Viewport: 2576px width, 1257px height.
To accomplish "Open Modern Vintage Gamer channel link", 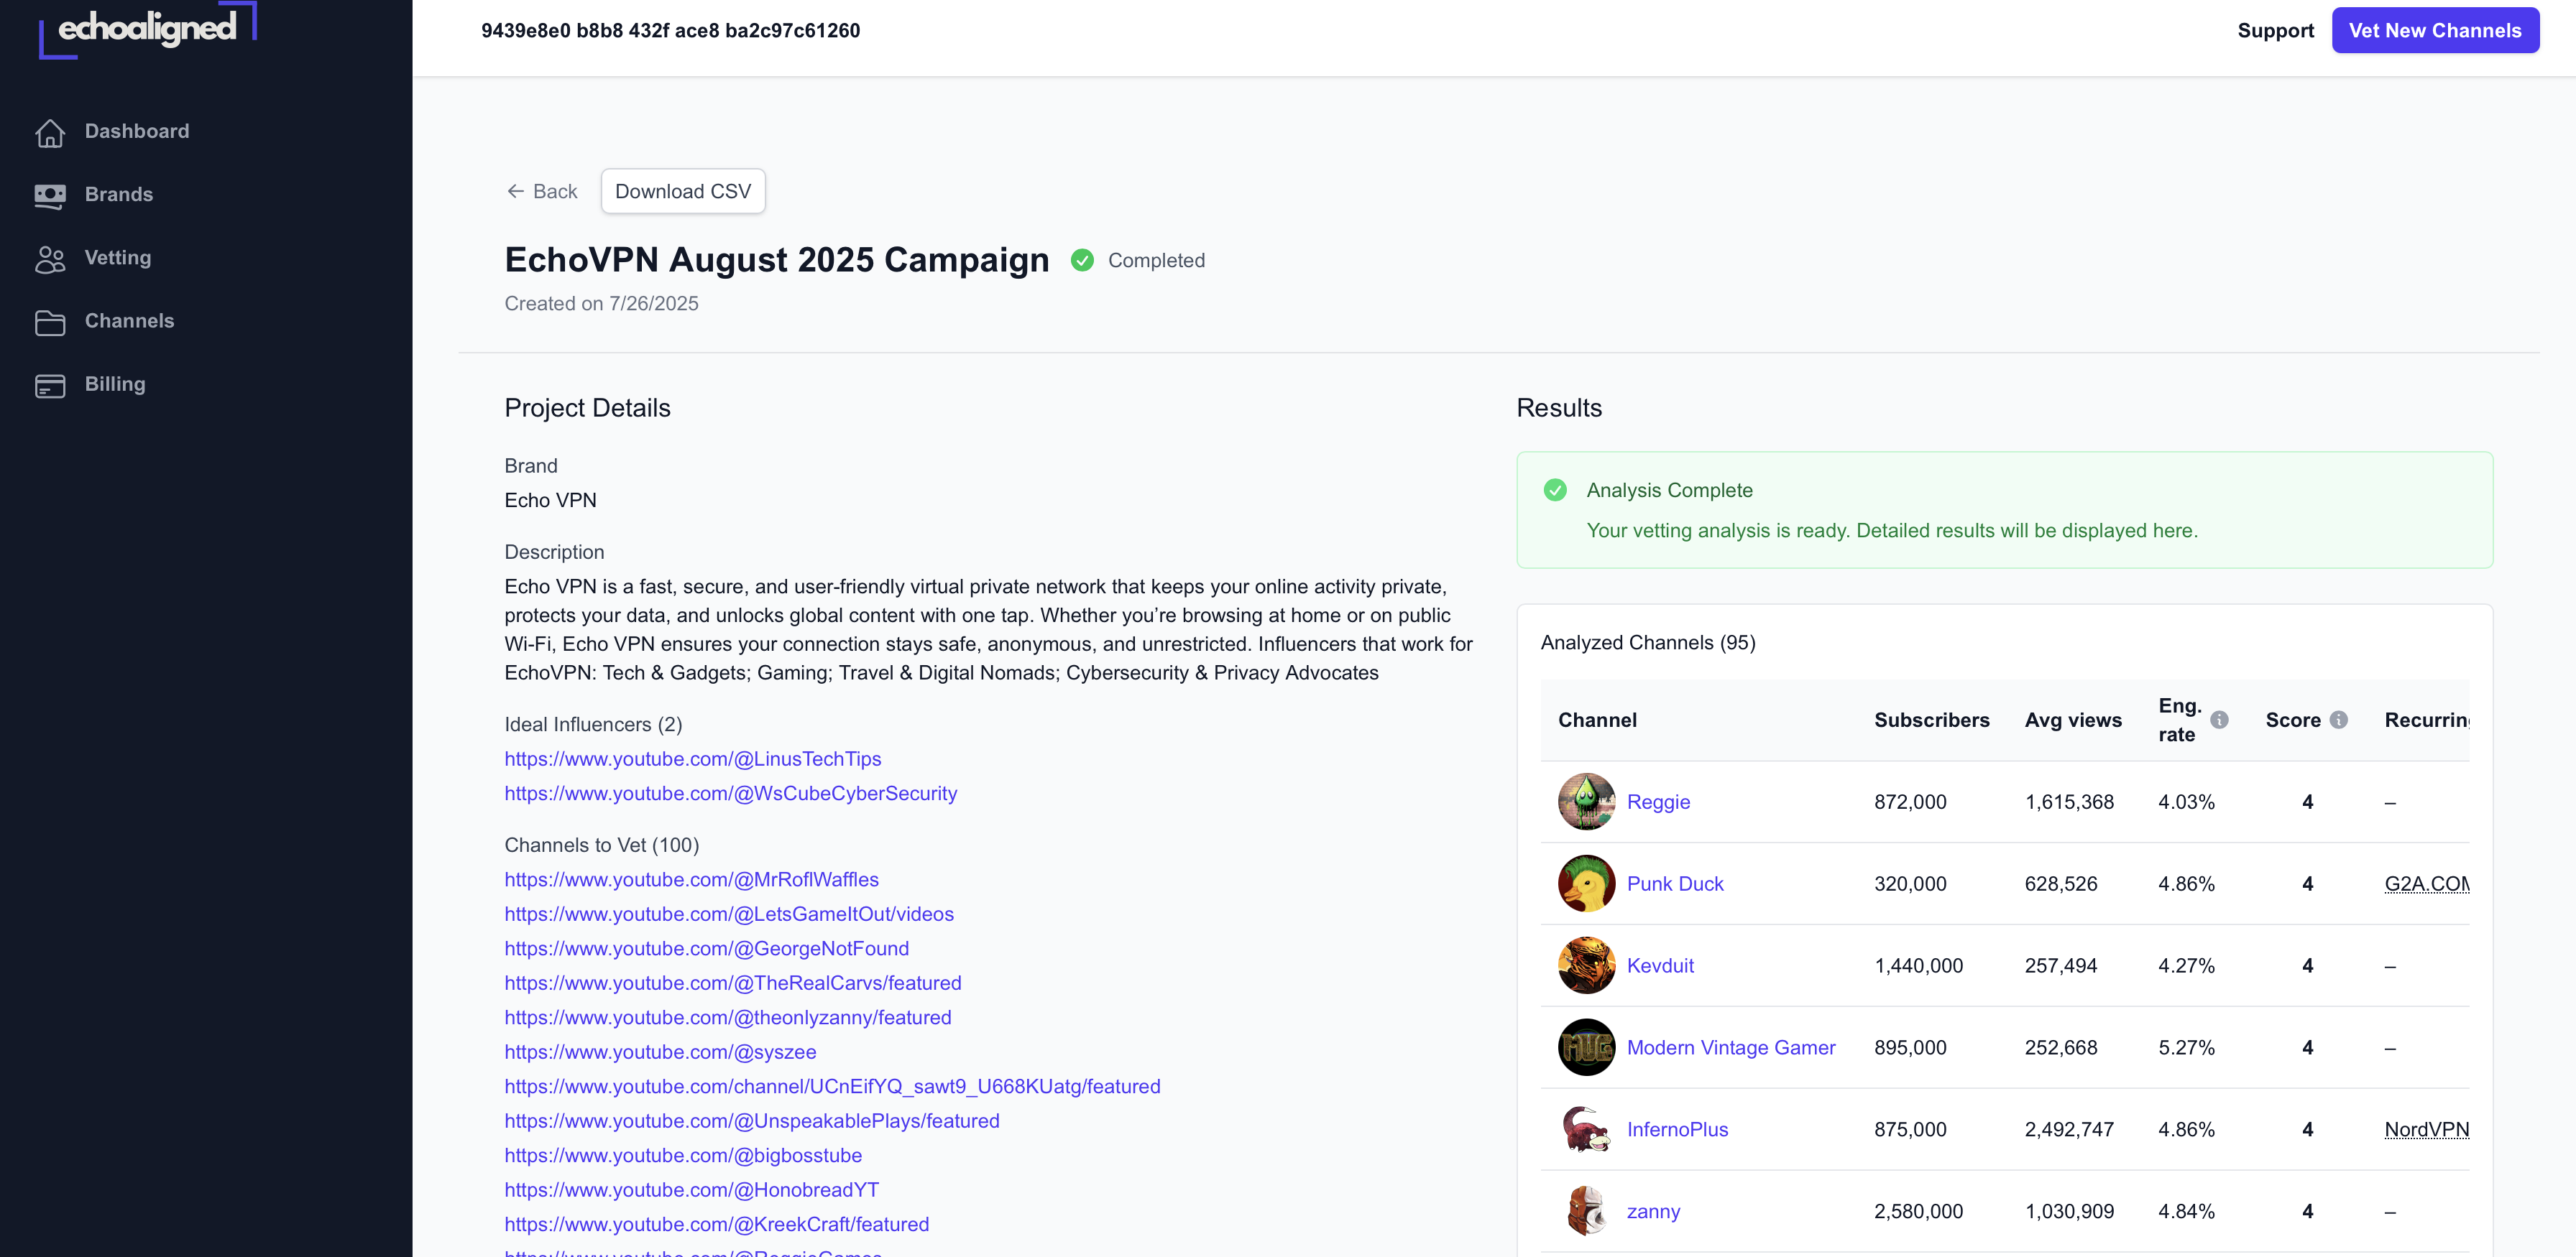I will 1730,1047.
